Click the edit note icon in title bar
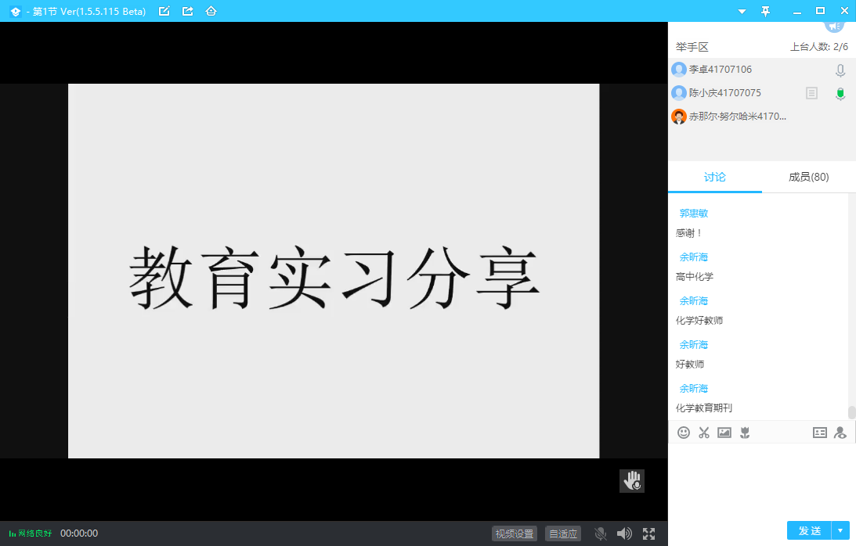This screenshot has height=546, width=856. pyautogui.click(x=164, y=11)
